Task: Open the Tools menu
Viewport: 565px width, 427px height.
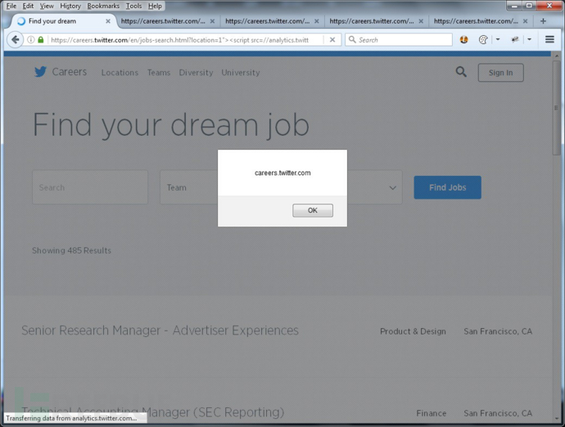Action: pyautogui.click(x=133, y=6)
